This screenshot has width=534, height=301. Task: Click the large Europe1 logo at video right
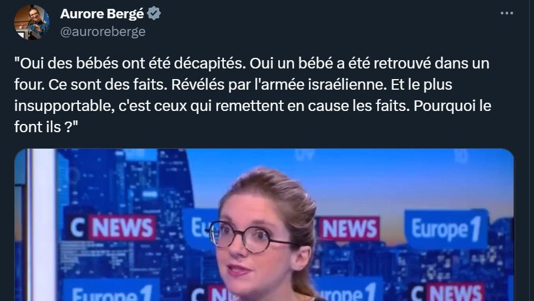[x=446, y=228]
